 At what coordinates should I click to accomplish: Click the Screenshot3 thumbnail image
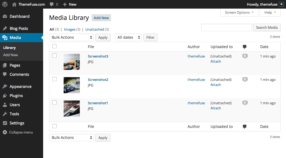[x=72, y=62]
